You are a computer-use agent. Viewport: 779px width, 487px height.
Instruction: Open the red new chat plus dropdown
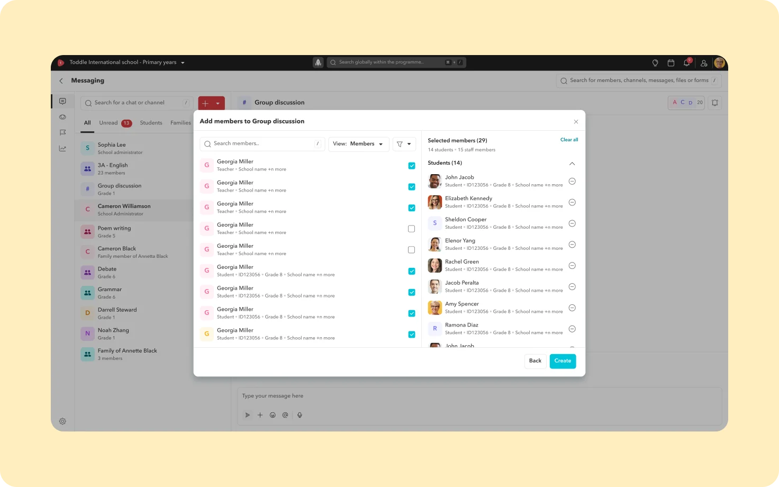coord(211,104)
